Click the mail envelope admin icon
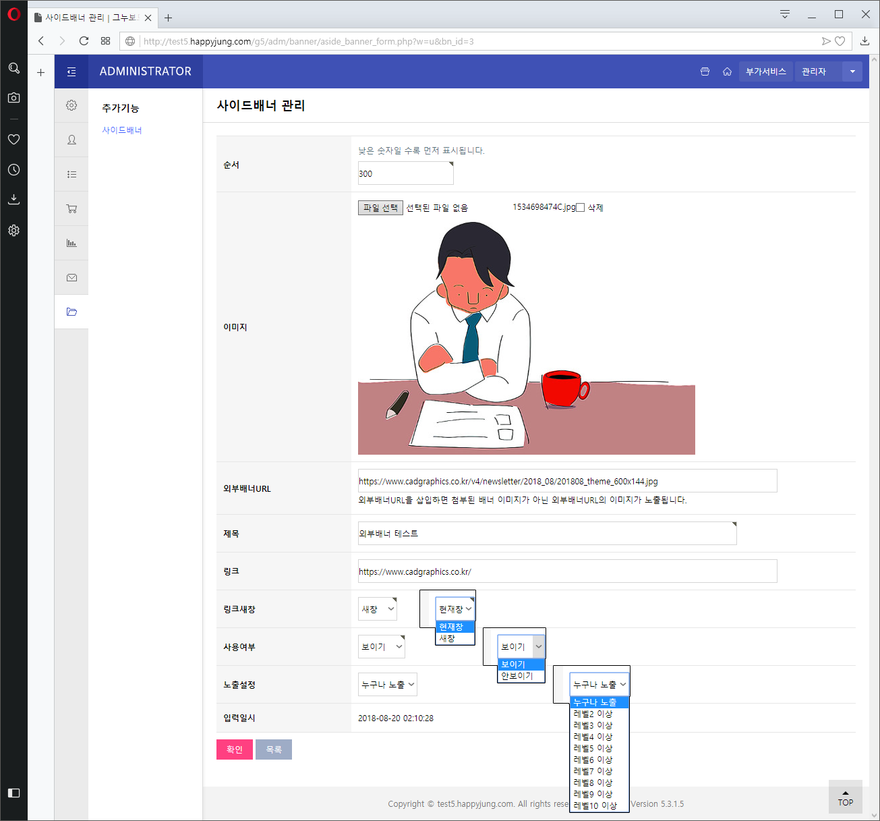The image size is (880, 821). (x=71, y=277)
